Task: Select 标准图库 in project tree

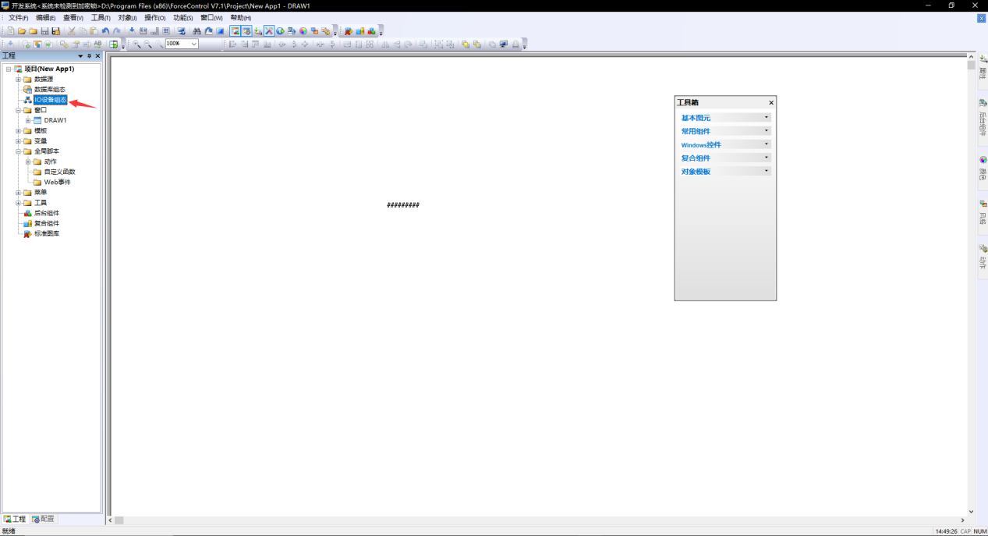Action: pos(47,233)
